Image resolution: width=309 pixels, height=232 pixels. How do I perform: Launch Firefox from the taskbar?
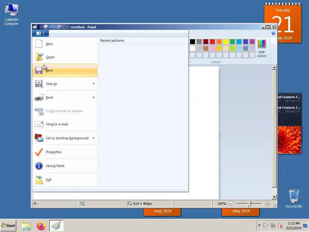point(41,226)
